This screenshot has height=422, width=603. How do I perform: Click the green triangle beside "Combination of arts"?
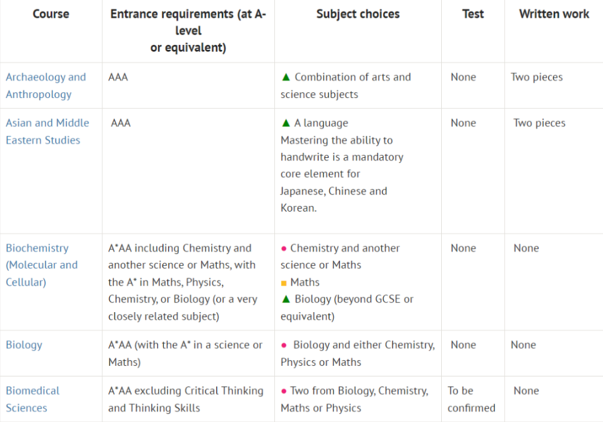click(286, 77)
